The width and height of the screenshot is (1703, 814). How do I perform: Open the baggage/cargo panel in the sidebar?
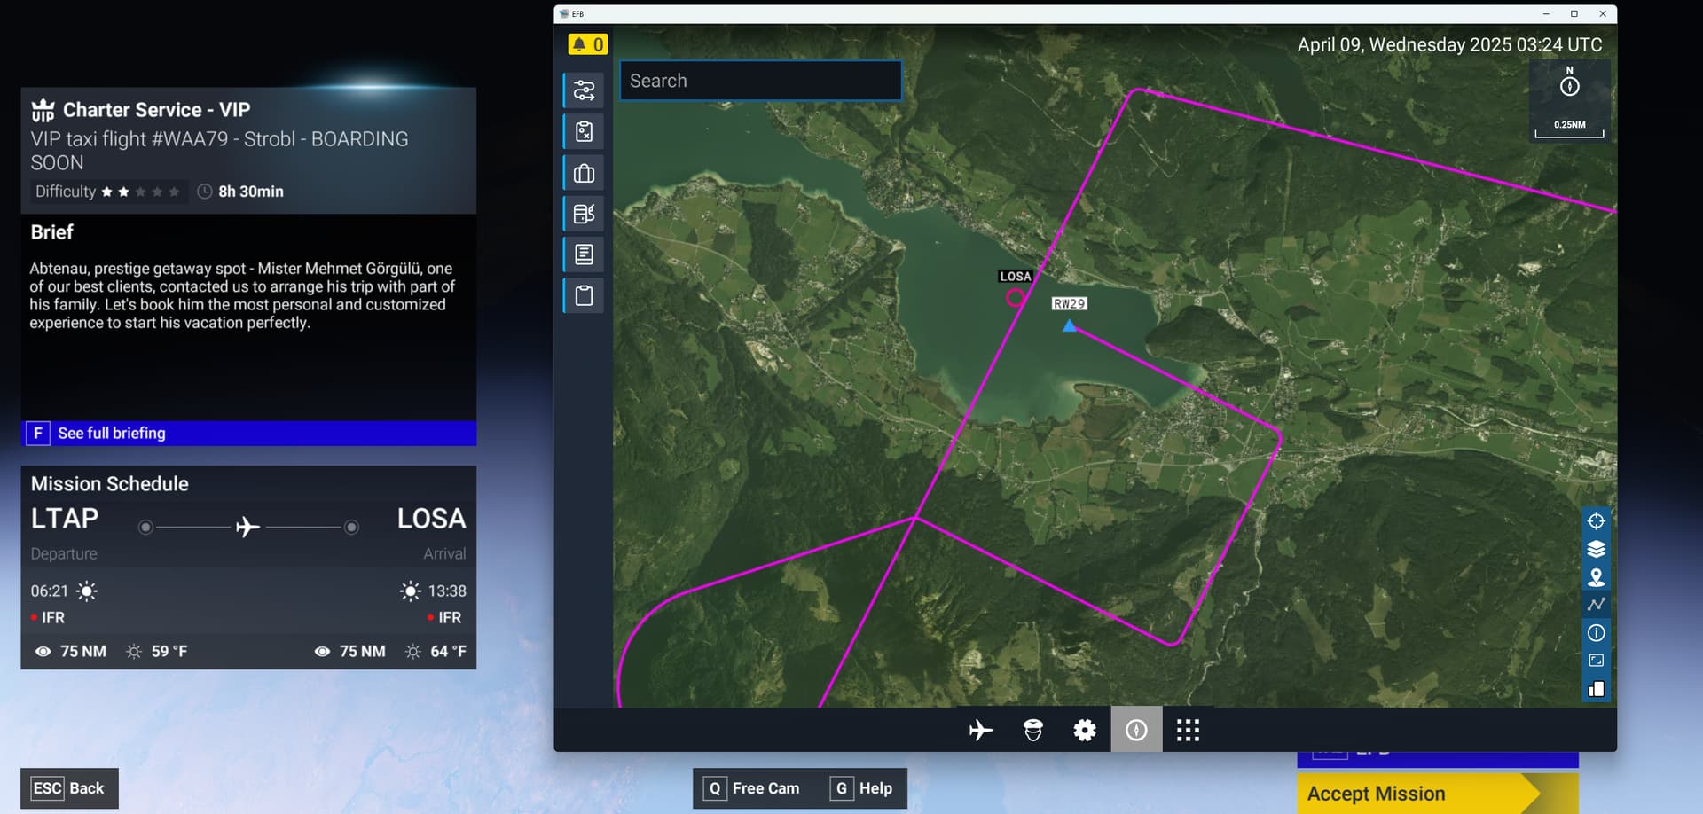tap(583, 173)
